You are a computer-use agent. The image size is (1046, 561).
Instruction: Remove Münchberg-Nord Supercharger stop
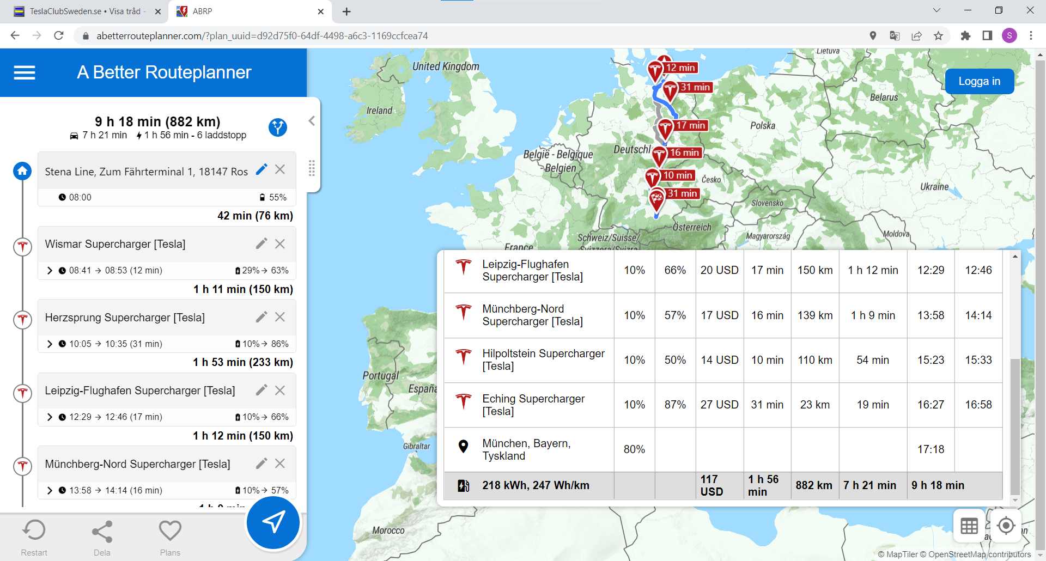pos(280,463)
